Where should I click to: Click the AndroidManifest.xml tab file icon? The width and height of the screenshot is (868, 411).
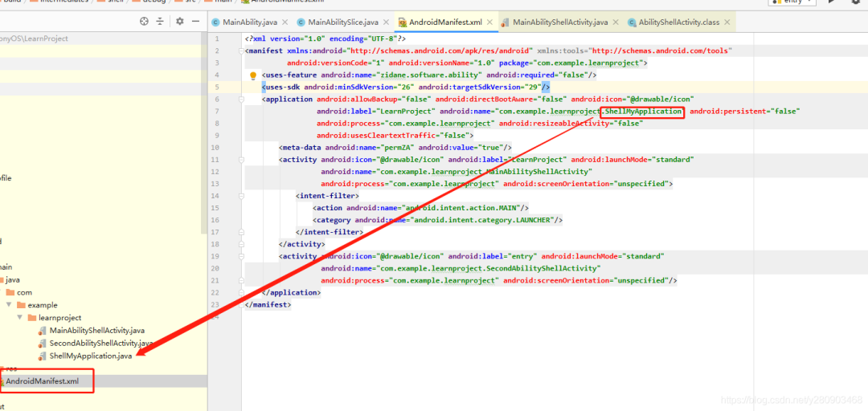[x=402, y=22]
